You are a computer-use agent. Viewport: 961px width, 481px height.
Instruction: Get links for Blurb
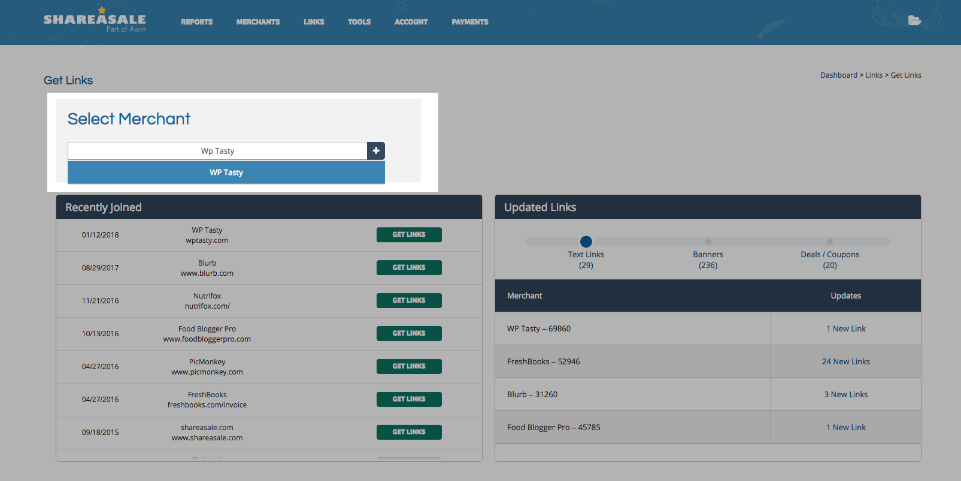click(x=409, y=267)
